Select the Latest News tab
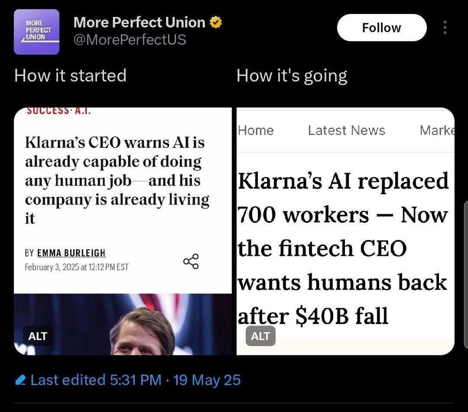The height and width of the screenshot is (412, 468). click(346, 130)
